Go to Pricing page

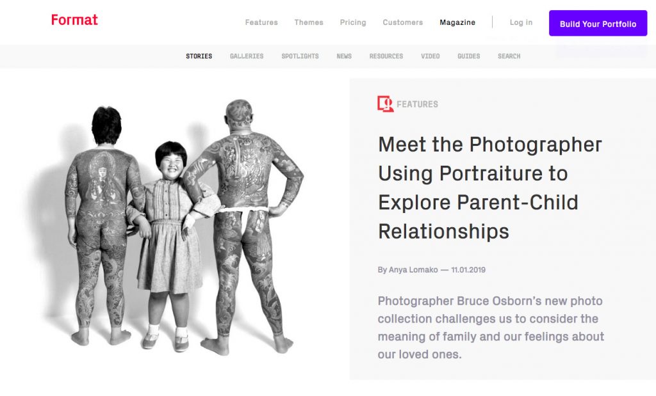(x=353, y=22)
